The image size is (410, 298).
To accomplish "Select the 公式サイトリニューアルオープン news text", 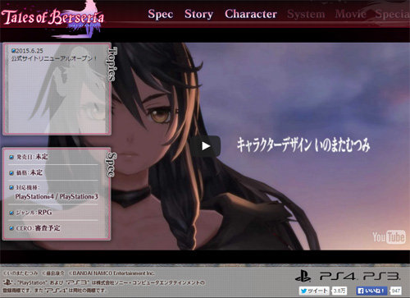I will pos(54,58).
